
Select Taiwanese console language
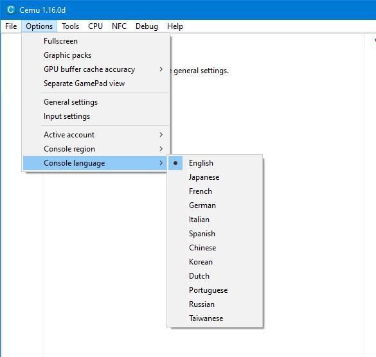pyautogui.click(x=215, y=318)
